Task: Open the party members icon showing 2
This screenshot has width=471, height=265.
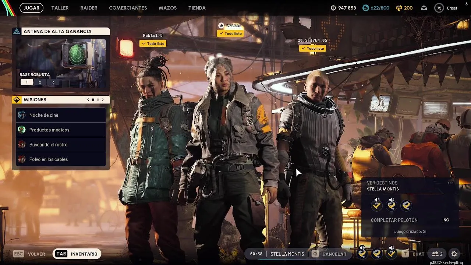Action: (x=437, y=254)
